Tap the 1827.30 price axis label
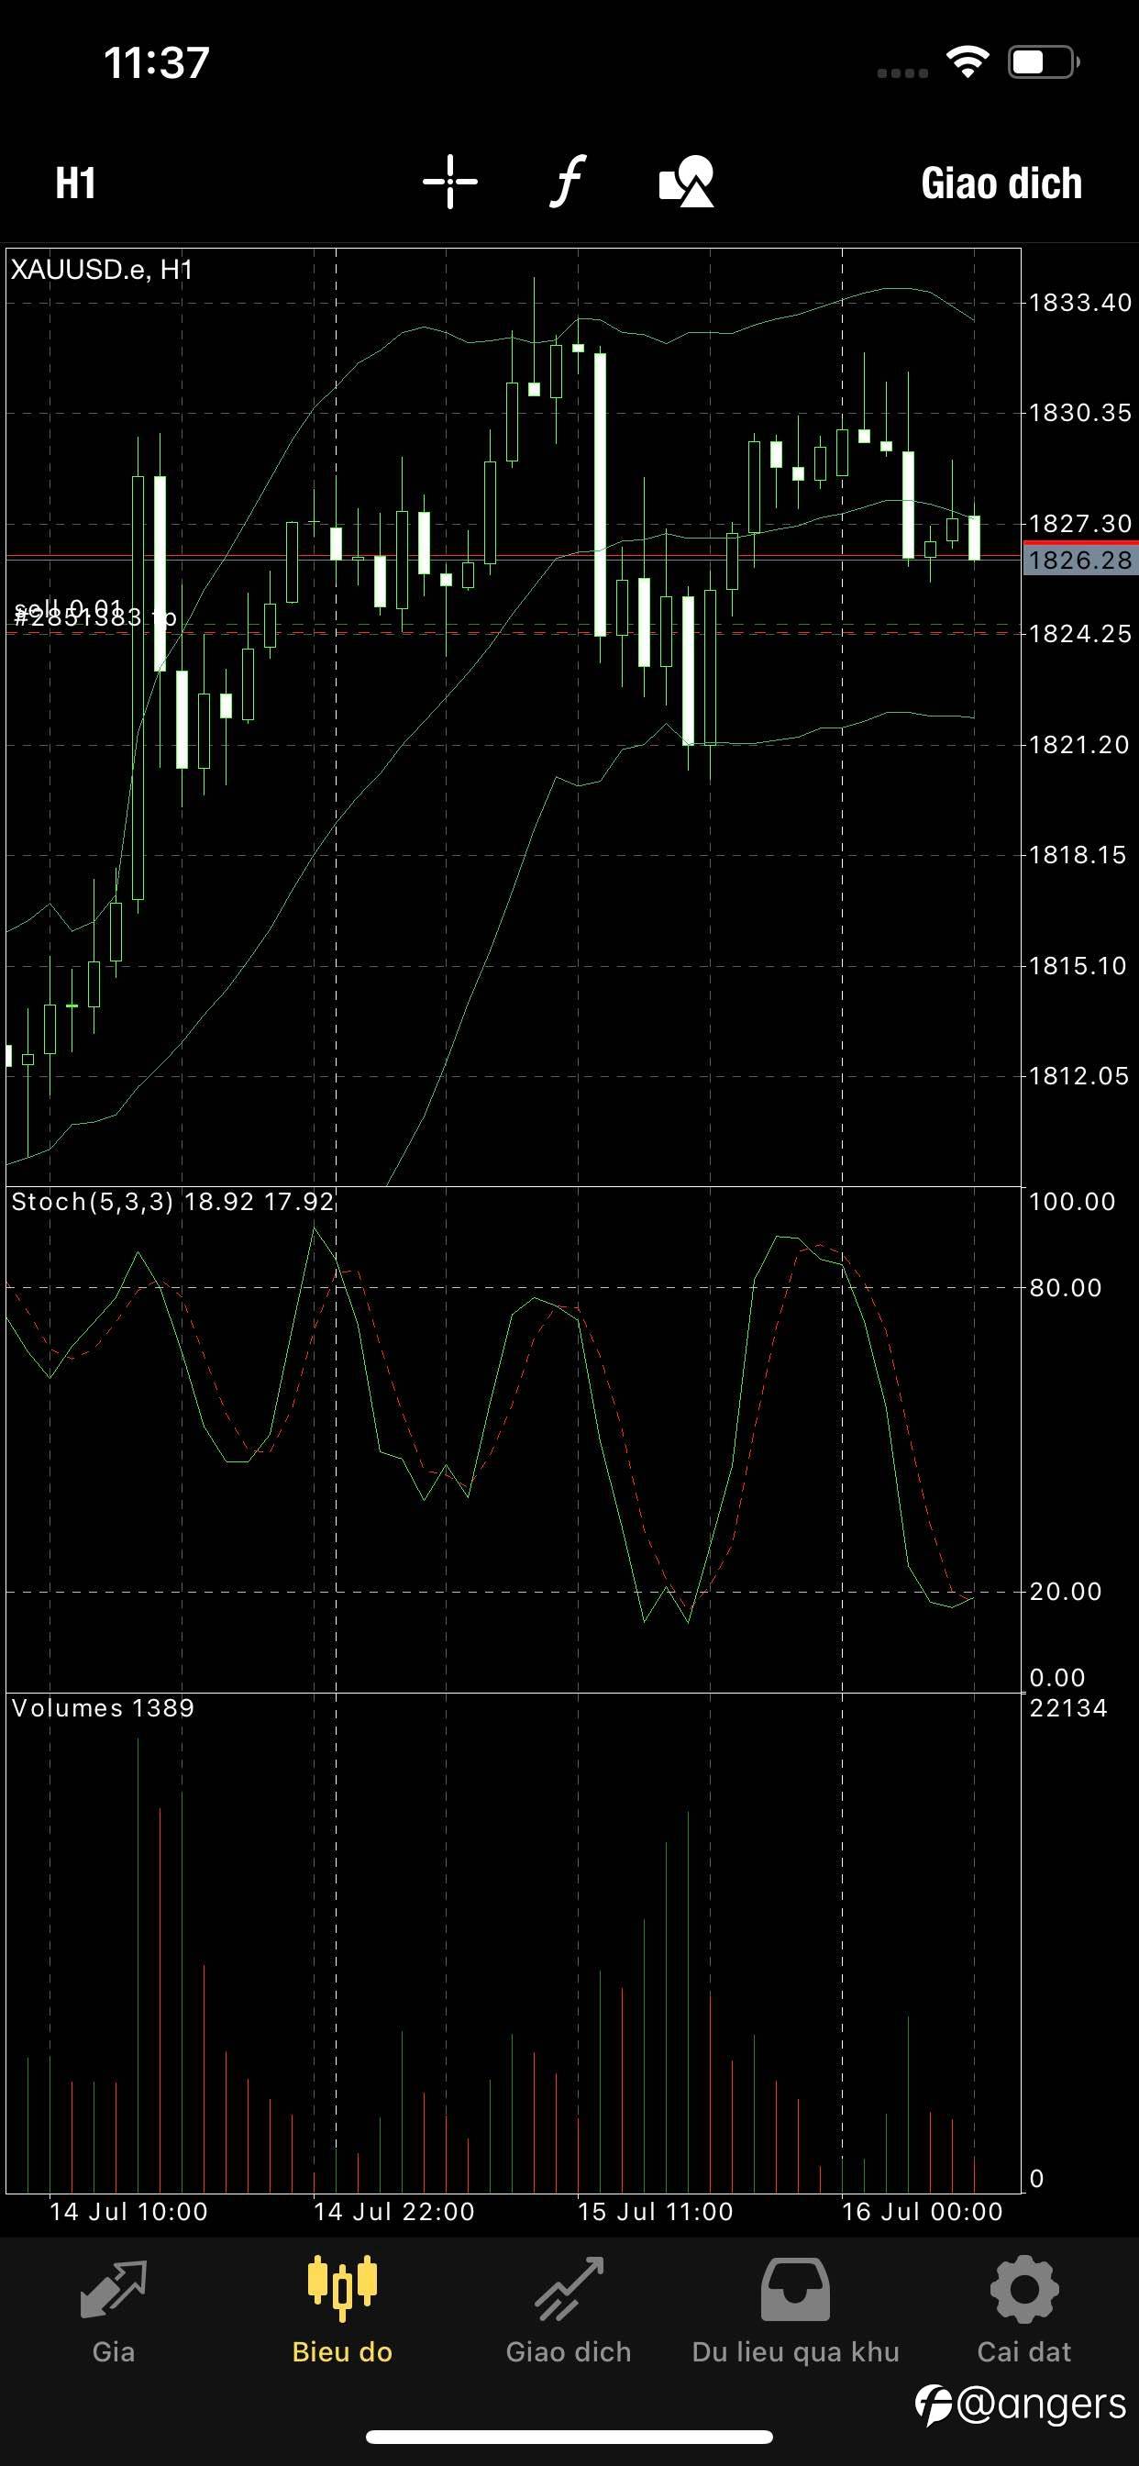The width and height of the screenshot is (1139, 2466). point(1079,524)
